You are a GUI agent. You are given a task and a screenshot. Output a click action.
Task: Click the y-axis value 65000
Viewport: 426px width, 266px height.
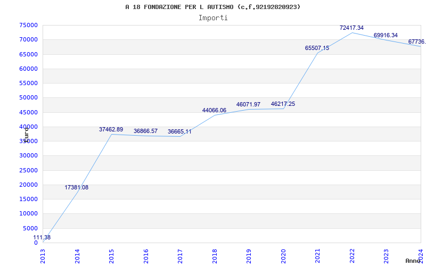29,54
